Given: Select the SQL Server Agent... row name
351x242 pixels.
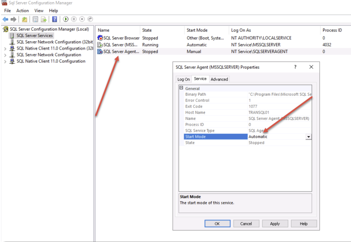Looking at the screenshot, I should [121, 52].
